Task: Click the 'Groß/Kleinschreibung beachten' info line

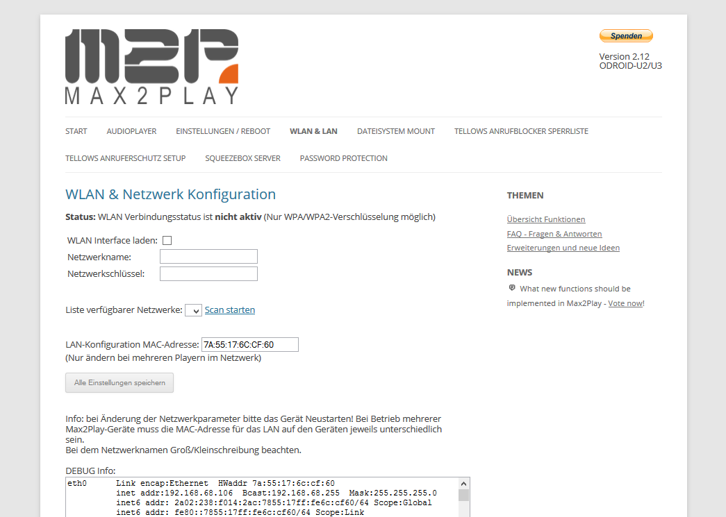Action: click(x=183, y=450)
